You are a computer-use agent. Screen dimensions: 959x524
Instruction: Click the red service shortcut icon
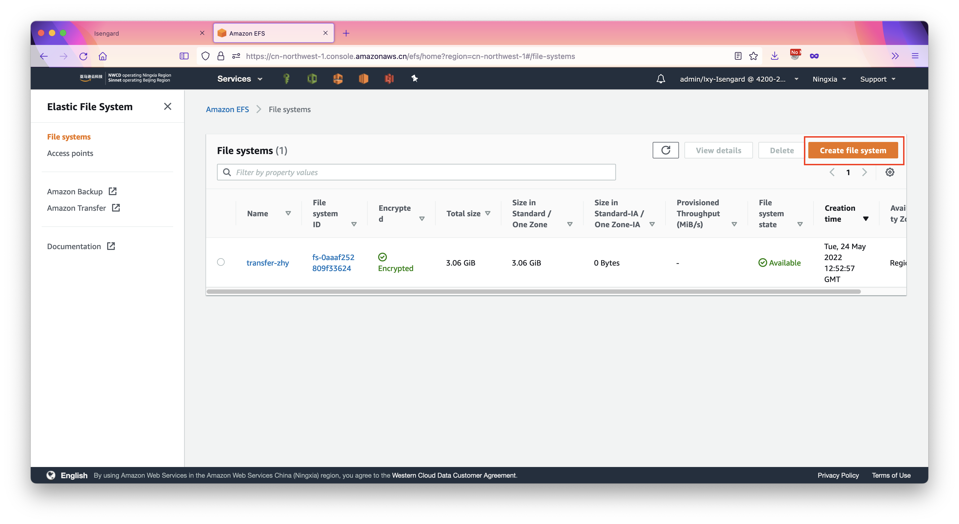389,79
